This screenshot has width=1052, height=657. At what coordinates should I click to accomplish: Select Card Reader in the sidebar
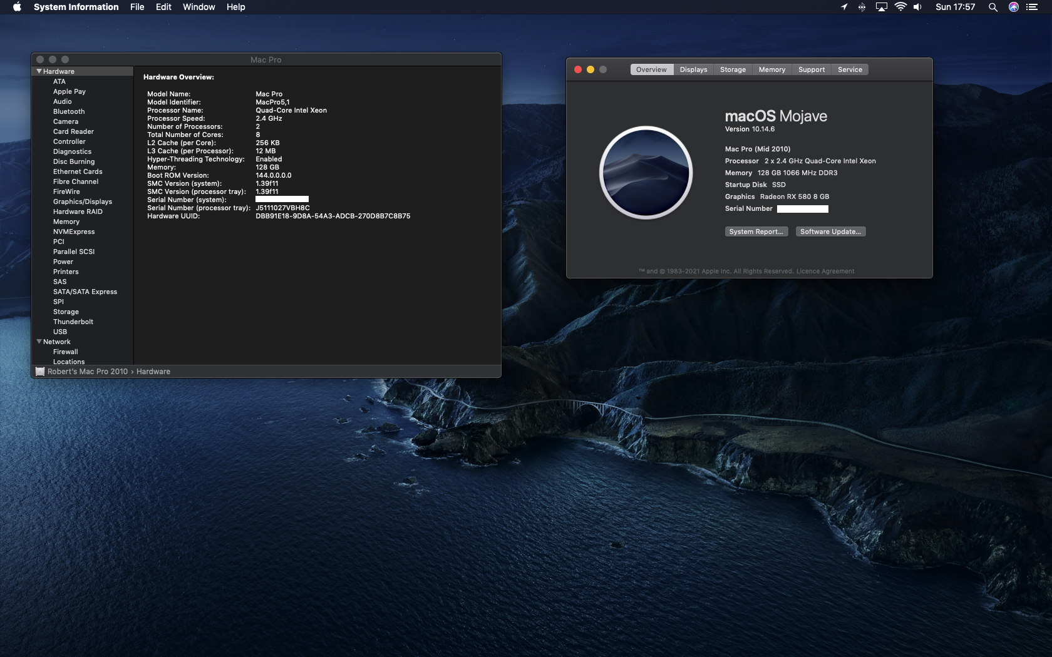coord(73,131)
